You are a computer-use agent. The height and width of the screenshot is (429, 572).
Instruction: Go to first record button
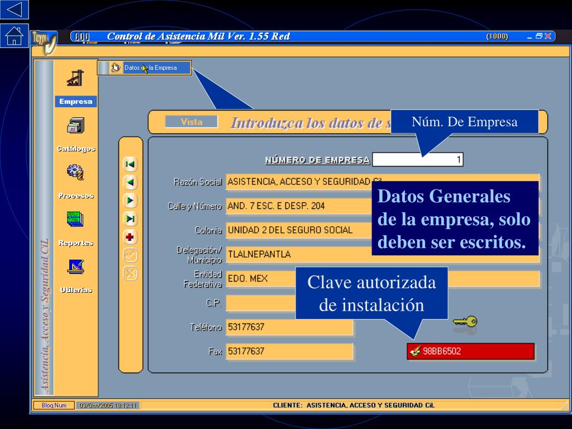click(x=130, y=164)
